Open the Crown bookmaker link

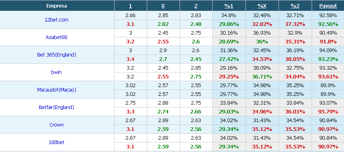[x=57, y=125]
